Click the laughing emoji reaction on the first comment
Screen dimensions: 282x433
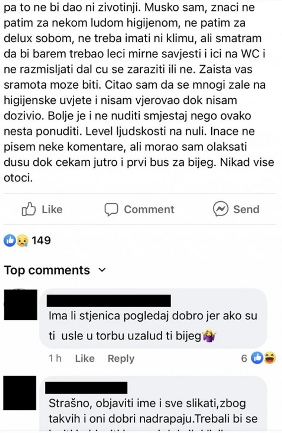270,358
